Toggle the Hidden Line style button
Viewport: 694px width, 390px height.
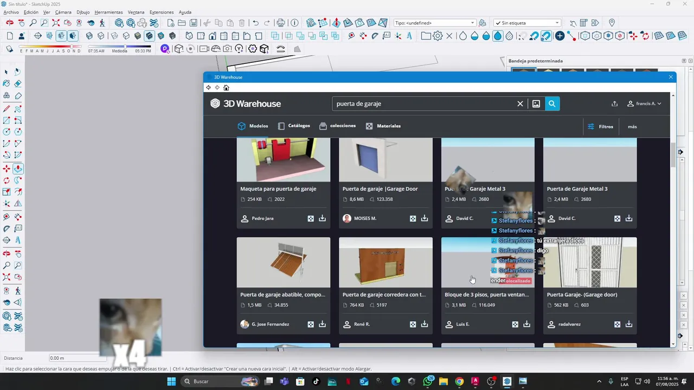[126, 36]
